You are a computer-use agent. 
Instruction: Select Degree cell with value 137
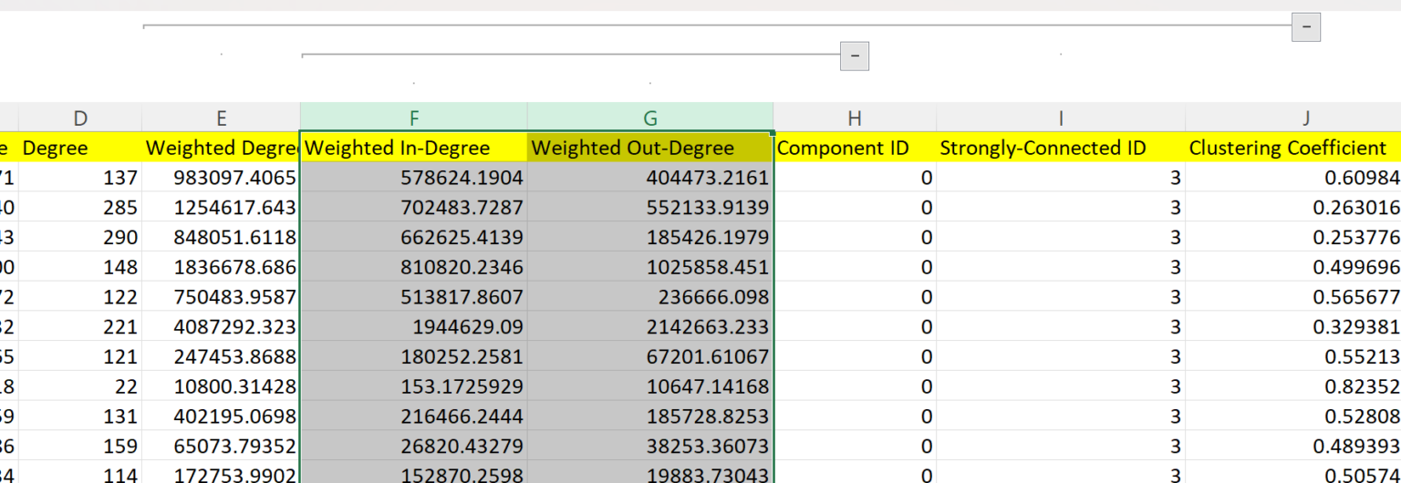click(x=80, y=178)
